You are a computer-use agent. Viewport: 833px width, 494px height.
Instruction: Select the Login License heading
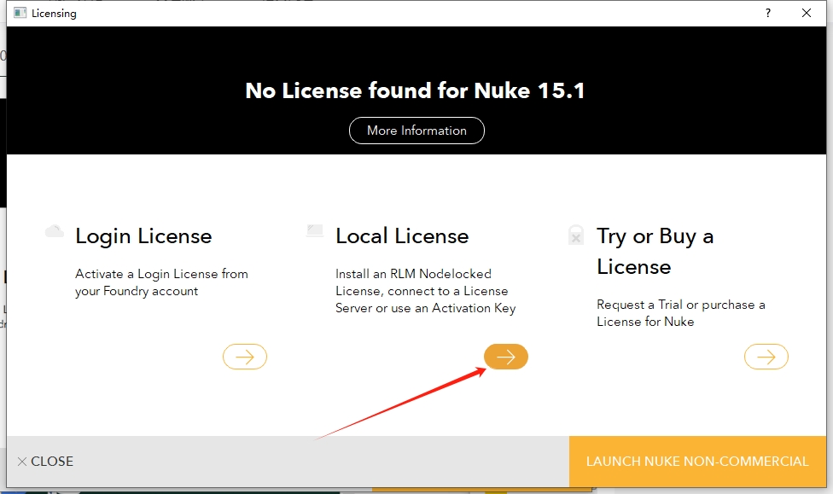143,236
